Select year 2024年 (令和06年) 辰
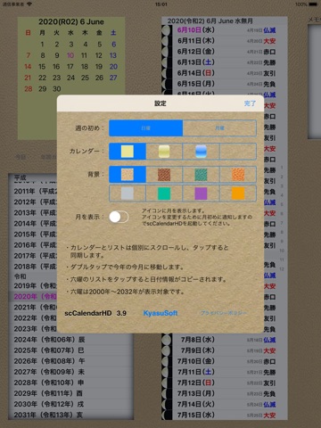This screenshot has height=428, width=321. coord(70,340)
